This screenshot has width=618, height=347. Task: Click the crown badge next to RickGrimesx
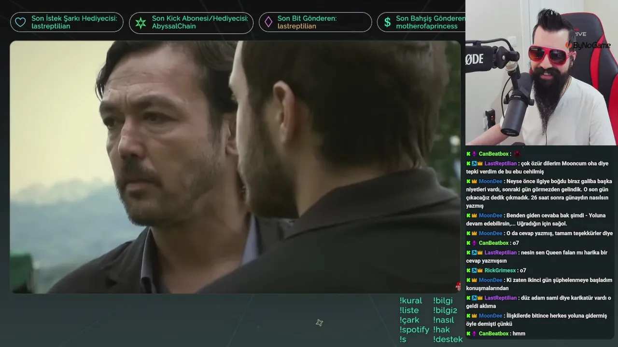tap(480, 270)
